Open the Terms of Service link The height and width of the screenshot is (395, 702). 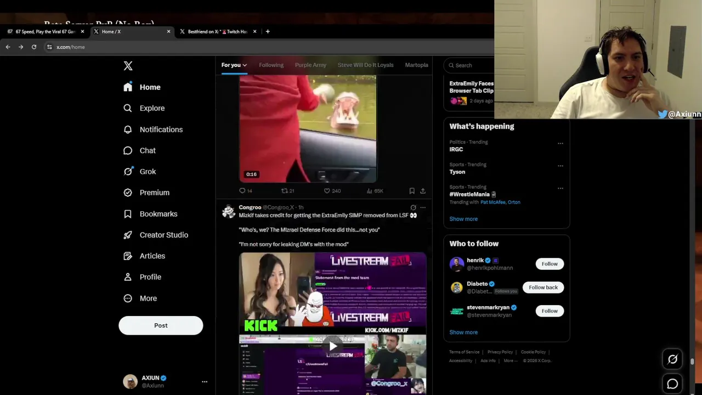point(464,352)
